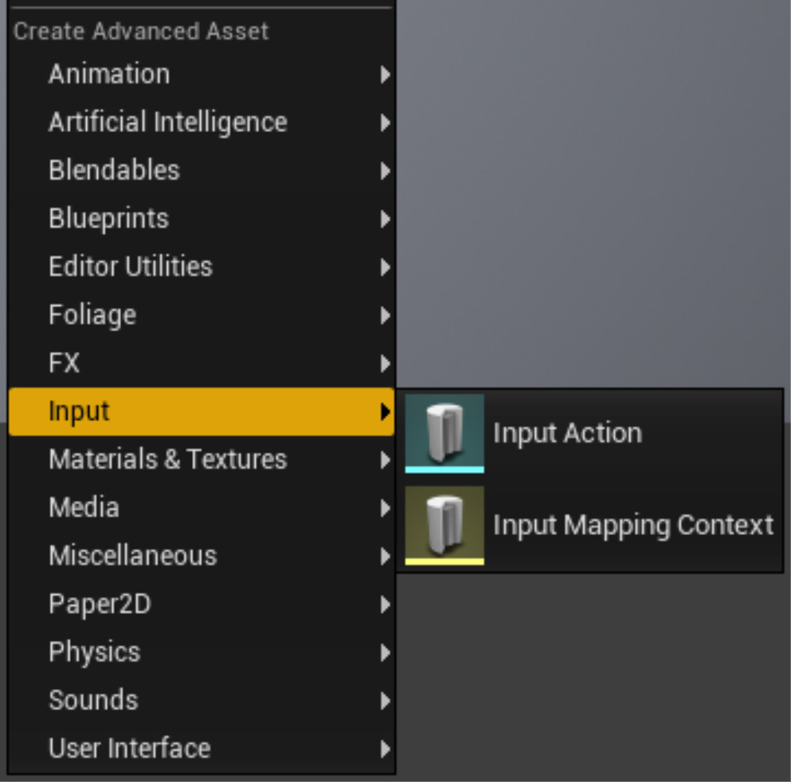Expand the arrow beside Animation
The image size is (791, 782).
pyautogui.click(x=386, y=75)
